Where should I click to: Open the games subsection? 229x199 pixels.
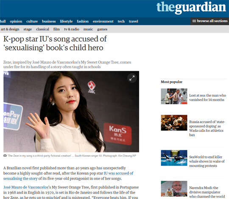[x=102, y=29]
